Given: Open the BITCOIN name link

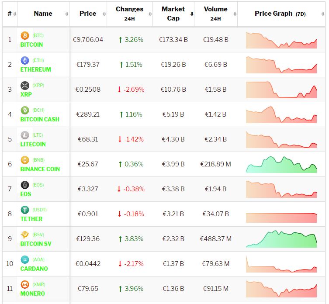Looking at the screenshot, I should click(x=31, y=45).
